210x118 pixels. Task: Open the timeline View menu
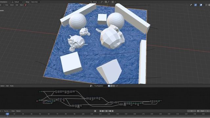pos(13,111)
